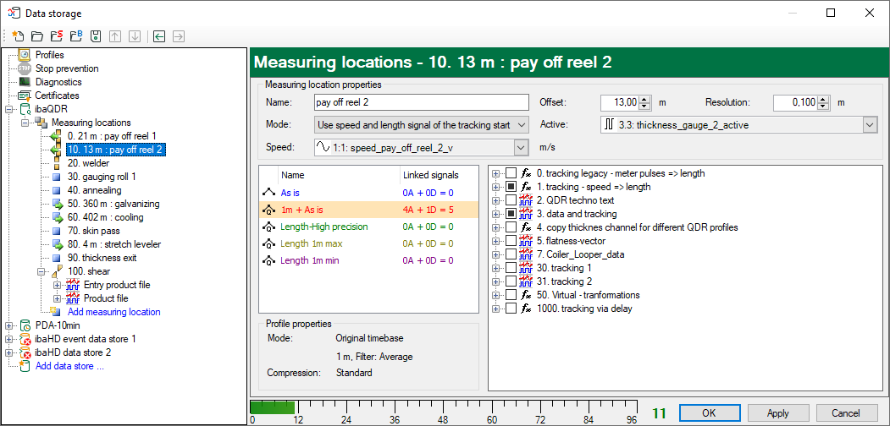Click the icon beside '100. shear'
This screenshot has width=890, height=426.
[58, 272]
